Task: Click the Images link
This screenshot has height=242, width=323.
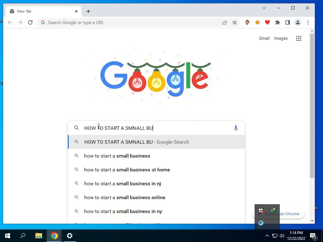Action: click(x=281, y=38)
